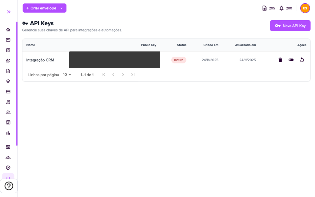Click the Integração CRM name cell
The width and height of the screenshot is (315, 197).
click(x=40, y=60)
